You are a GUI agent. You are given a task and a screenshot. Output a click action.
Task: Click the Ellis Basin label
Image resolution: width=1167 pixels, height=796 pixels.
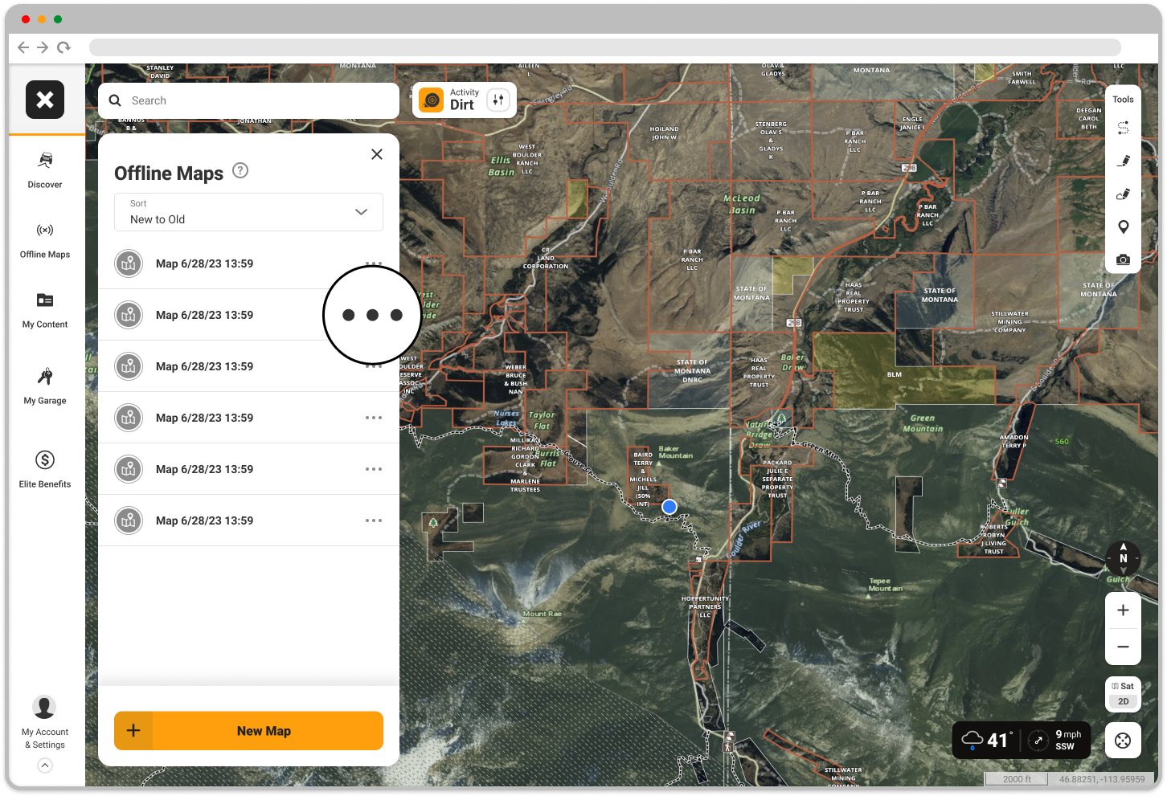[x=502, y=166]
